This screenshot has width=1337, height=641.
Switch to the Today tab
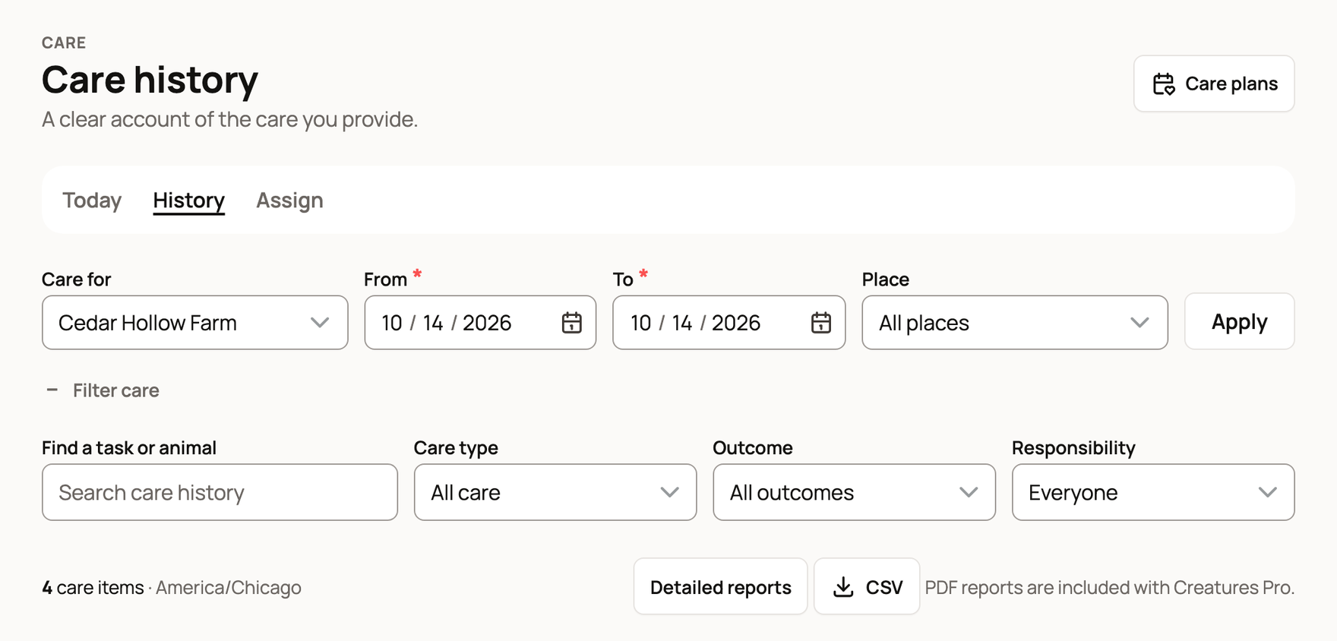coord(92,201)
